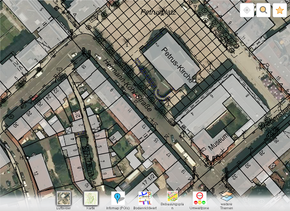Switch to the Karte base map
Viewport: 290px width, 211px height.
pyautogui.click(x=91, y=198)
